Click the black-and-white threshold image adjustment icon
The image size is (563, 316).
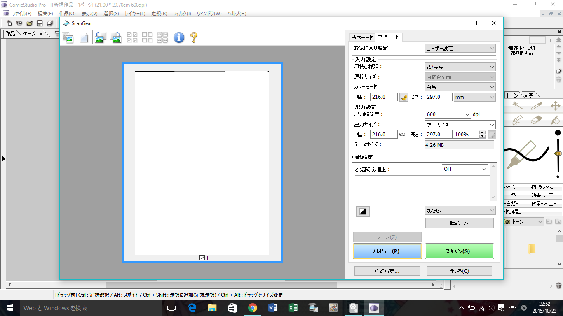coord(363,211)
